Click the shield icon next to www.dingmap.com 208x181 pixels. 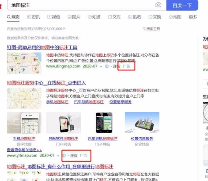click(107, 66)
